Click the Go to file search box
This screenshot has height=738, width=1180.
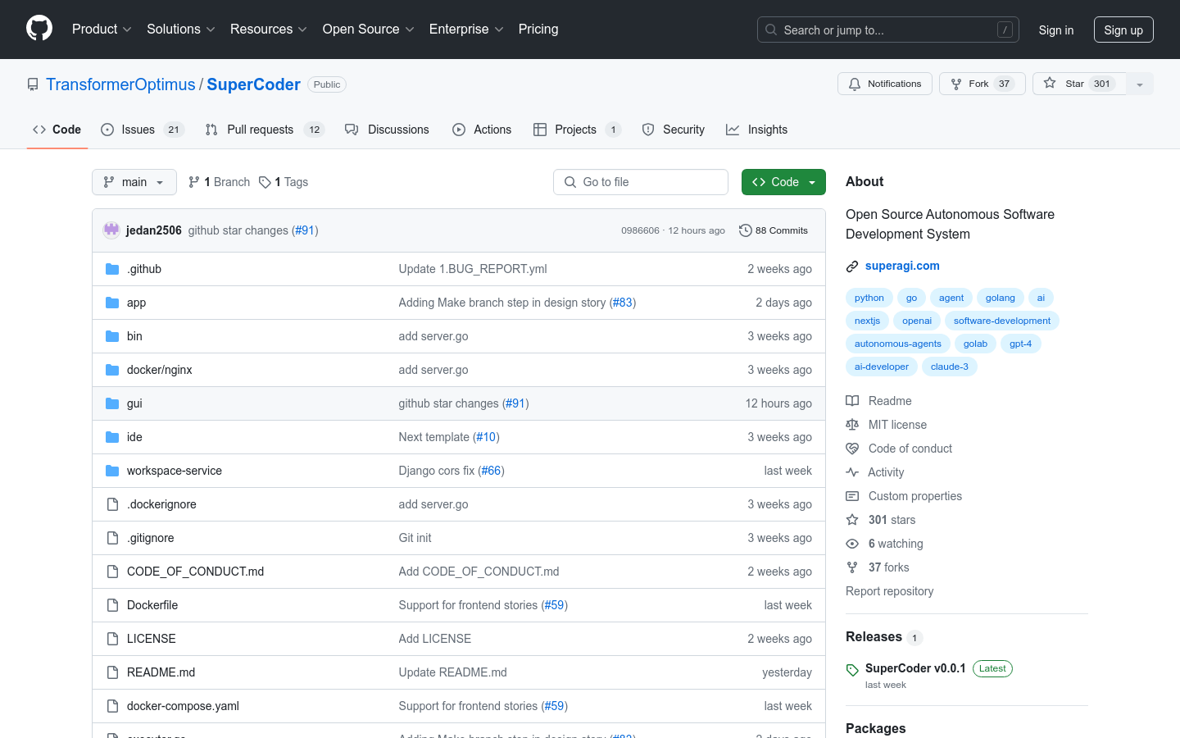coord(641,182)
